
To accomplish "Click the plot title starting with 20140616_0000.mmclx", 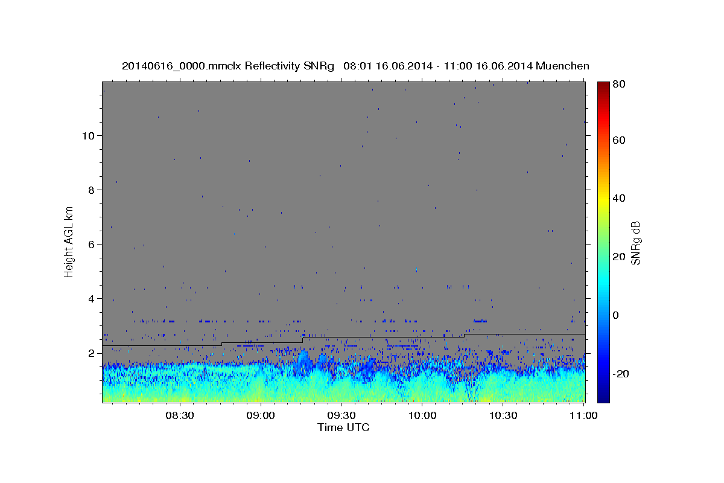I will 355,66.
